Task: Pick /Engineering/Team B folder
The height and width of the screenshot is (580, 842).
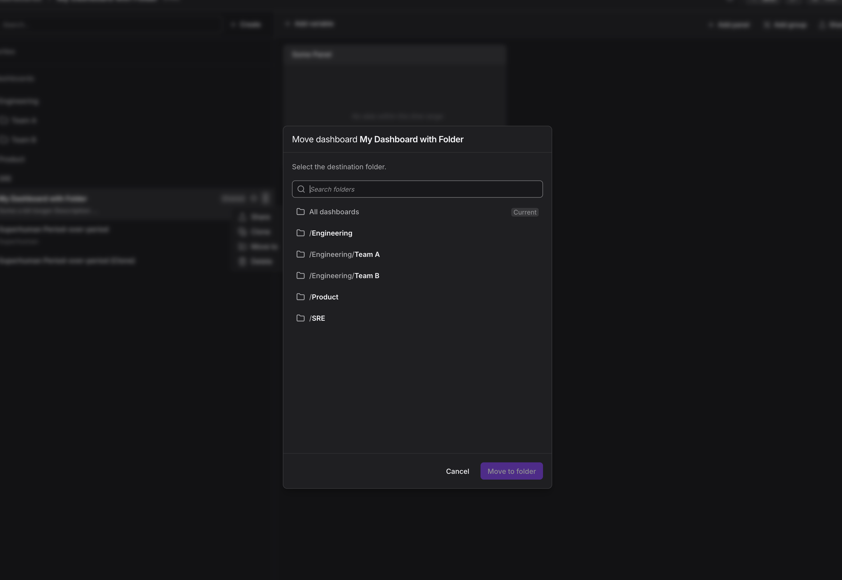Action: [x=344, y=276]
